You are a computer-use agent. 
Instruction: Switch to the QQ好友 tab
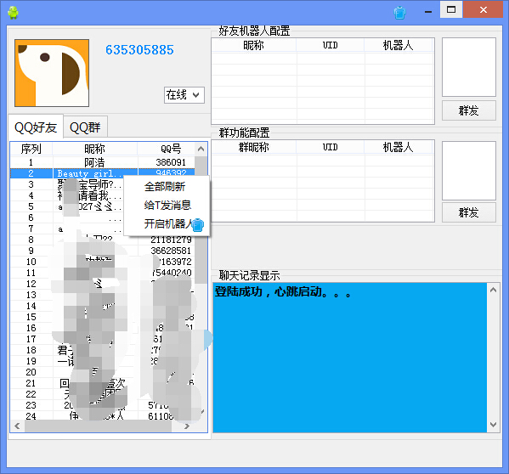tap(36, 127)
